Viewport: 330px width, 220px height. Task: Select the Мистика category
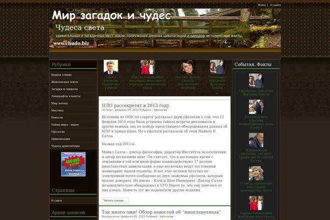(57, 111)
